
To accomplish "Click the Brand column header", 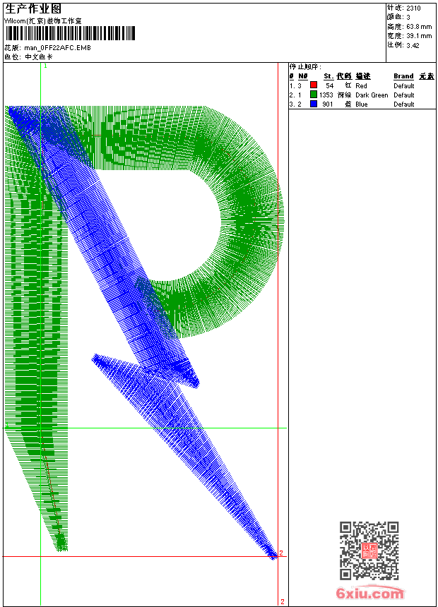I will [403, 76].
